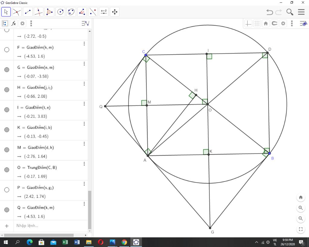This screenshot has height=247, width=309.
Task: Undo the last action
Action: click(269, 12)
